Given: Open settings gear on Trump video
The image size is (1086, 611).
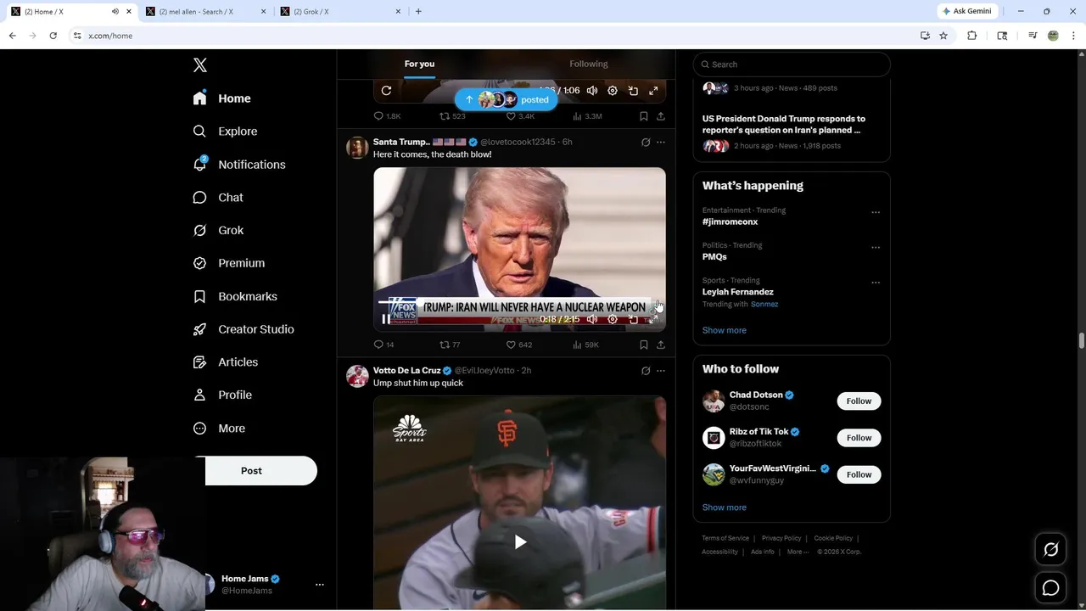Looking at the screenshot, I should 613,319.
